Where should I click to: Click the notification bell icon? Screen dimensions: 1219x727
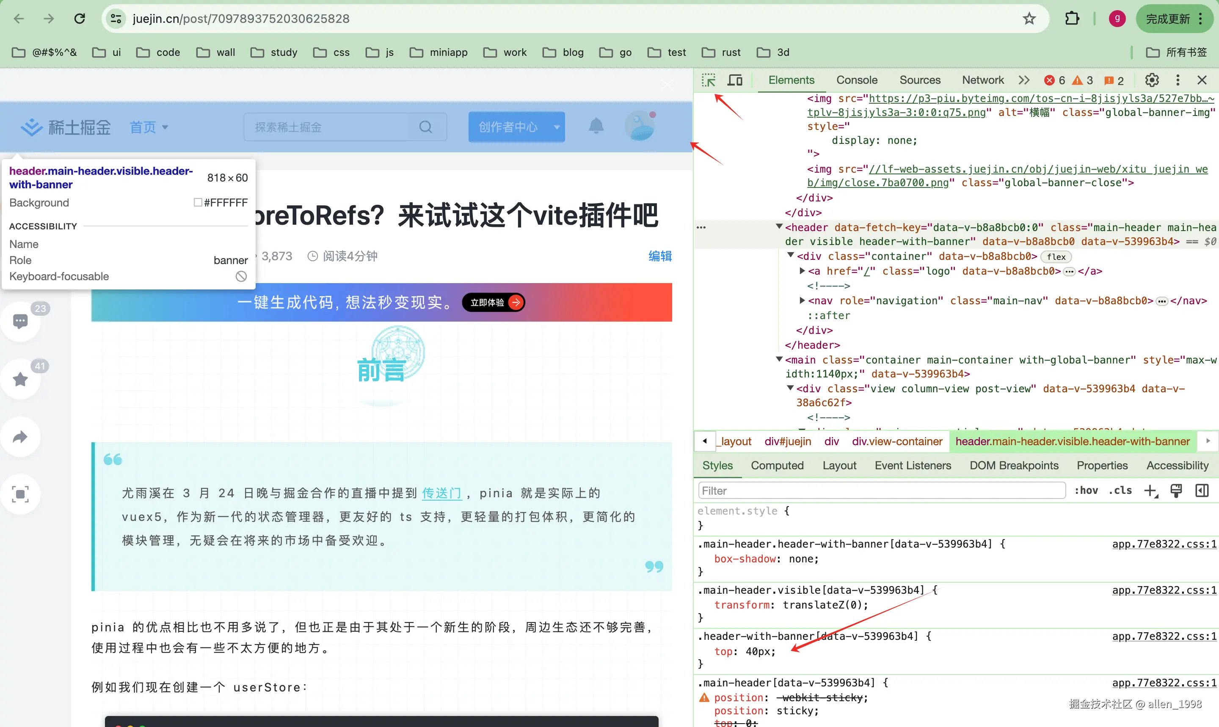tap(596, 127)
